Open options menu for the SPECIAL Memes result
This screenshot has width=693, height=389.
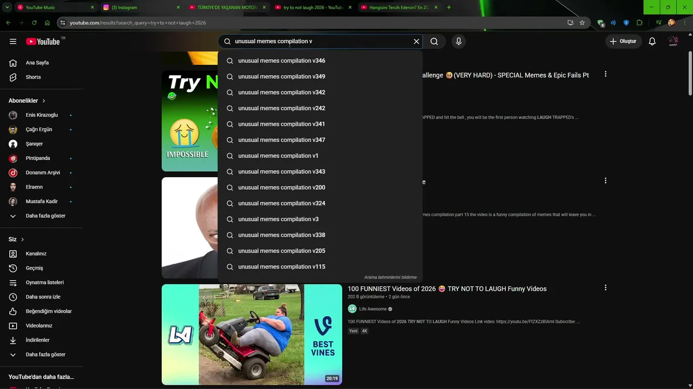605,74
